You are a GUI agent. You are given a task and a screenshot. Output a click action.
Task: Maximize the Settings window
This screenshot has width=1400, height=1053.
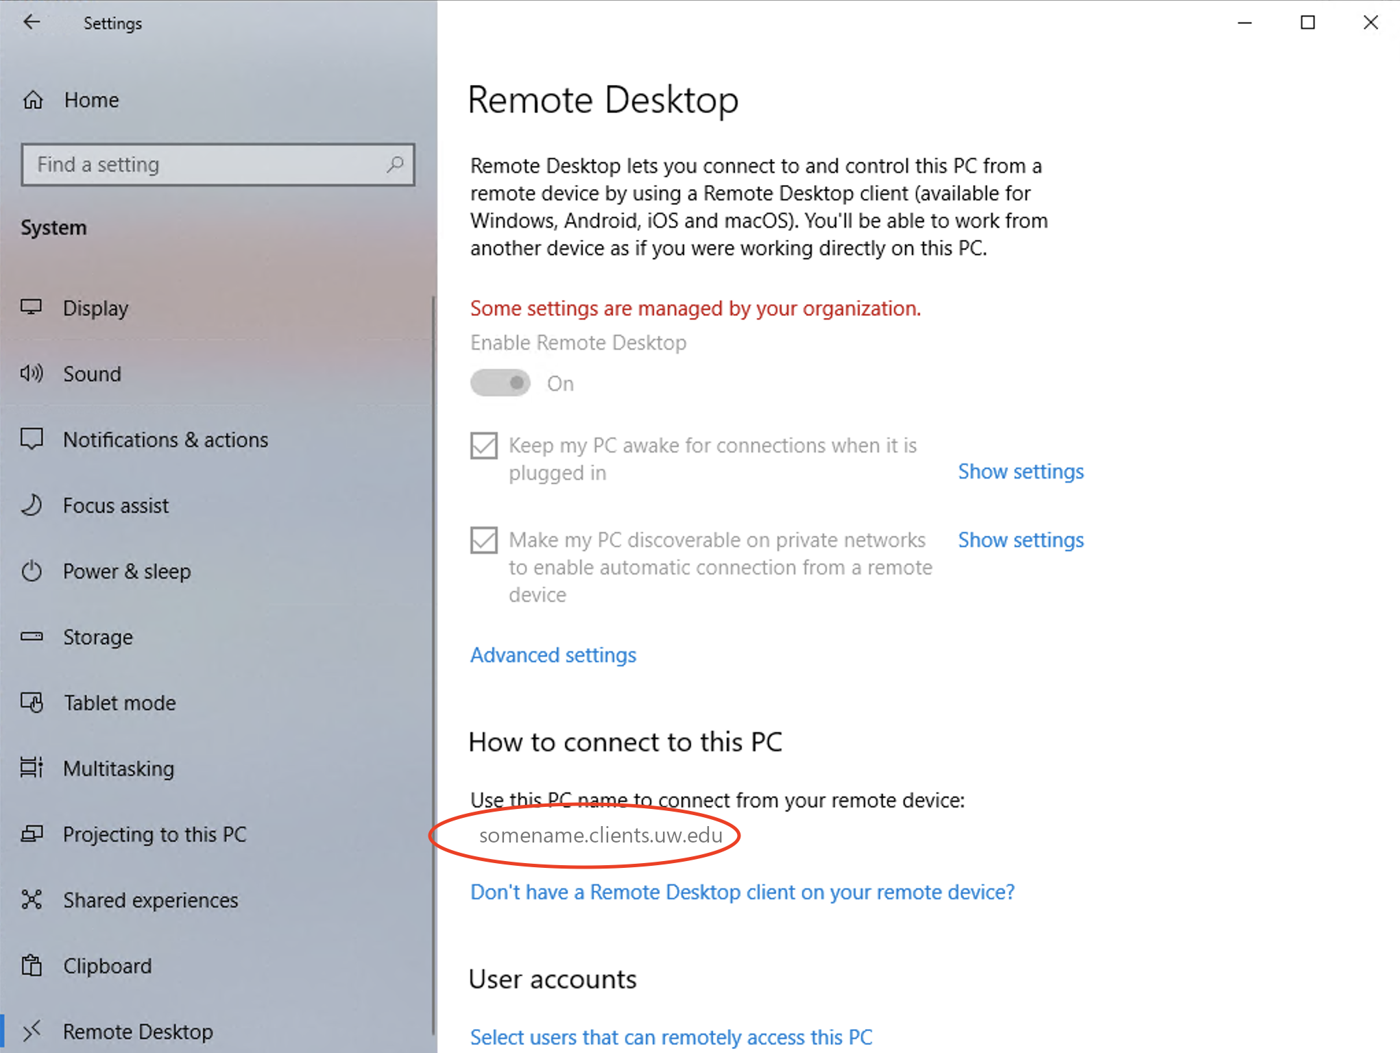coord(1308,23)
